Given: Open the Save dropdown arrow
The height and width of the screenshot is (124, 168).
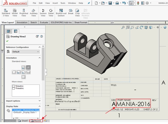Looking at the screenshot, I should (113, 3).
